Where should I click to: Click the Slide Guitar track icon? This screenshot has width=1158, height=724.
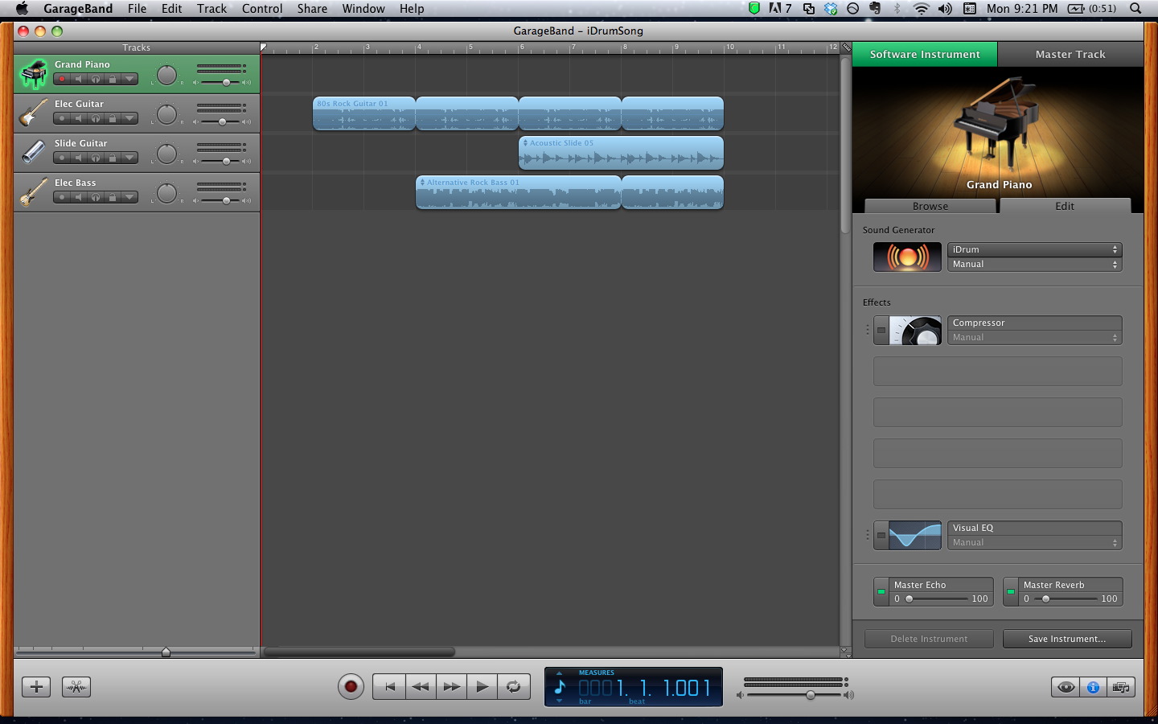tap(33, 152)
